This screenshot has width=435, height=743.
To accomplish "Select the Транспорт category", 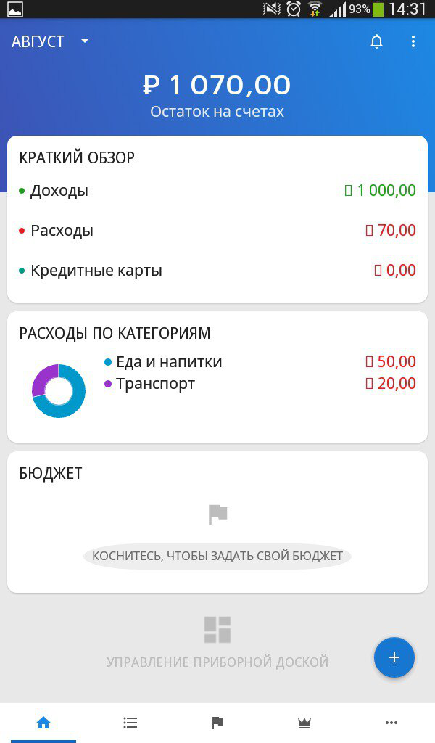I will point(155,384).
